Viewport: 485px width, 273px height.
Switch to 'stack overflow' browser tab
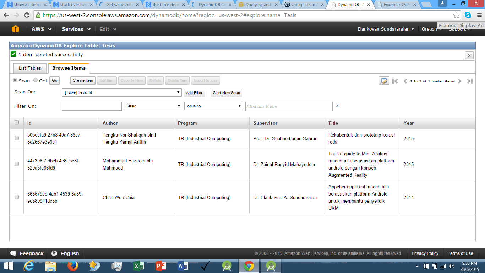click(x=74, y=5)
